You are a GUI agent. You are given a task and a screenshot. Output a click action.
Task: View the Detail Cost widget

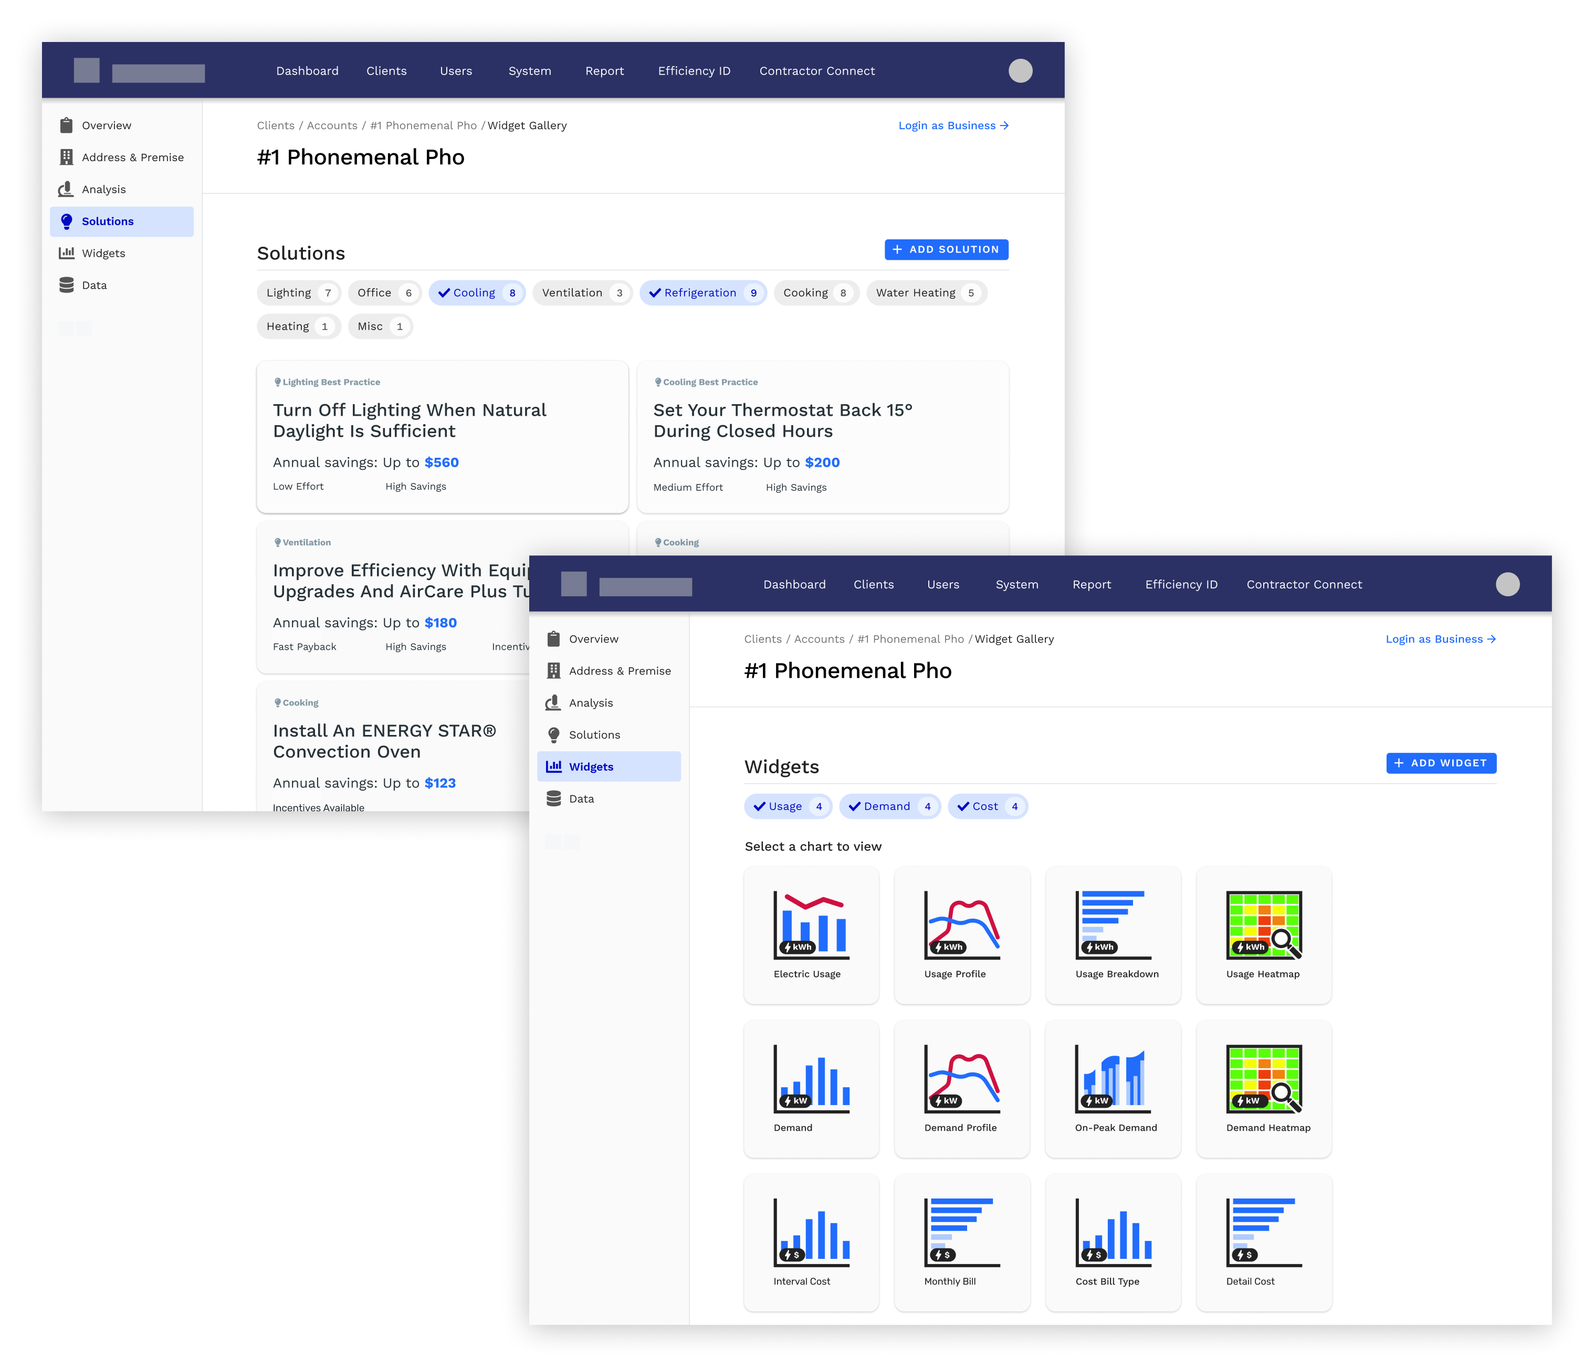[x=1263, y=1243]
